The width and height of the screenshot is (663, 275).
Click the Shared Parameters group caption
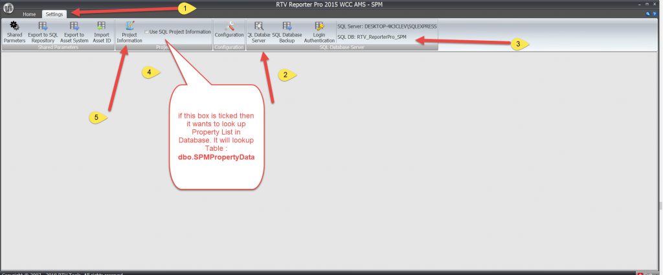click(58, 47)
